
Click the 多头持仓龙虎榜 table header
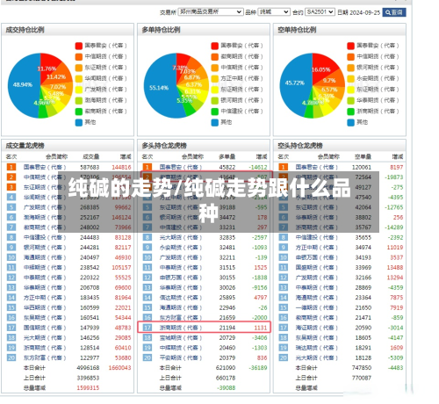[204, 146]
